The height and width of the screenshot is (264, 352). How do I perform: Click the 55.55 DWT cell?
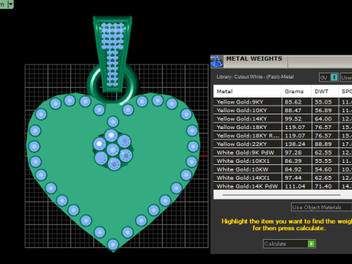[x=325, y=161]
